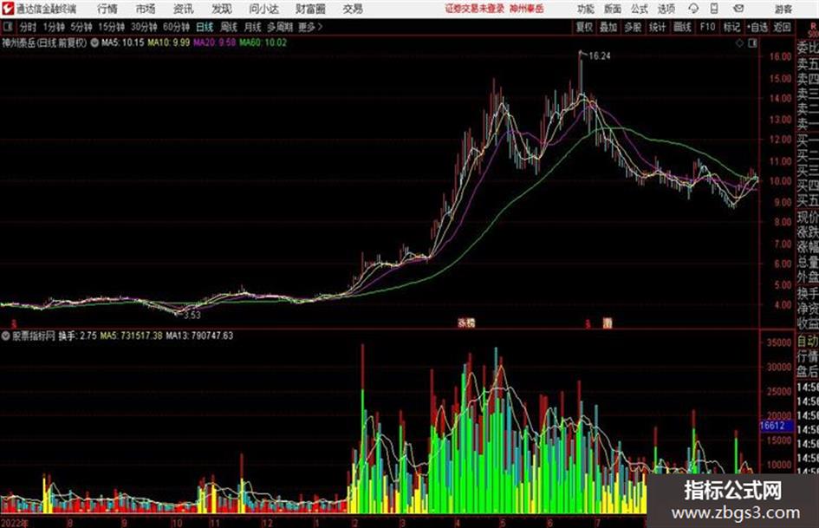
Task: Switch to the 分时 chart tab
Action: [29, 27]
